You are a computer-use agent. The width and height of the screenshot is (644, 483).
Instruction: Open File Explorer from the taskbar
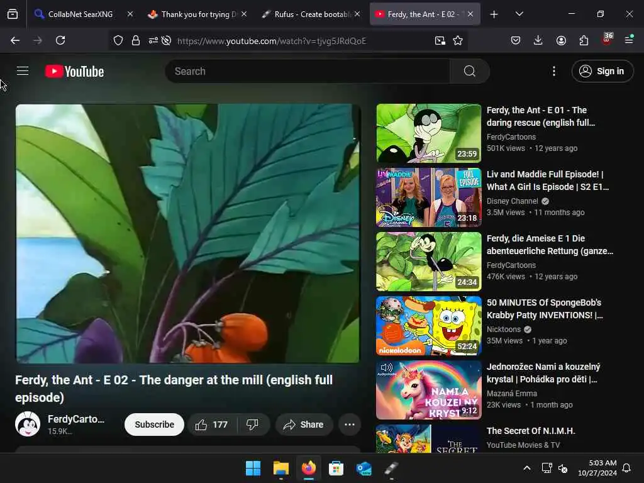(x=281, y=468)
